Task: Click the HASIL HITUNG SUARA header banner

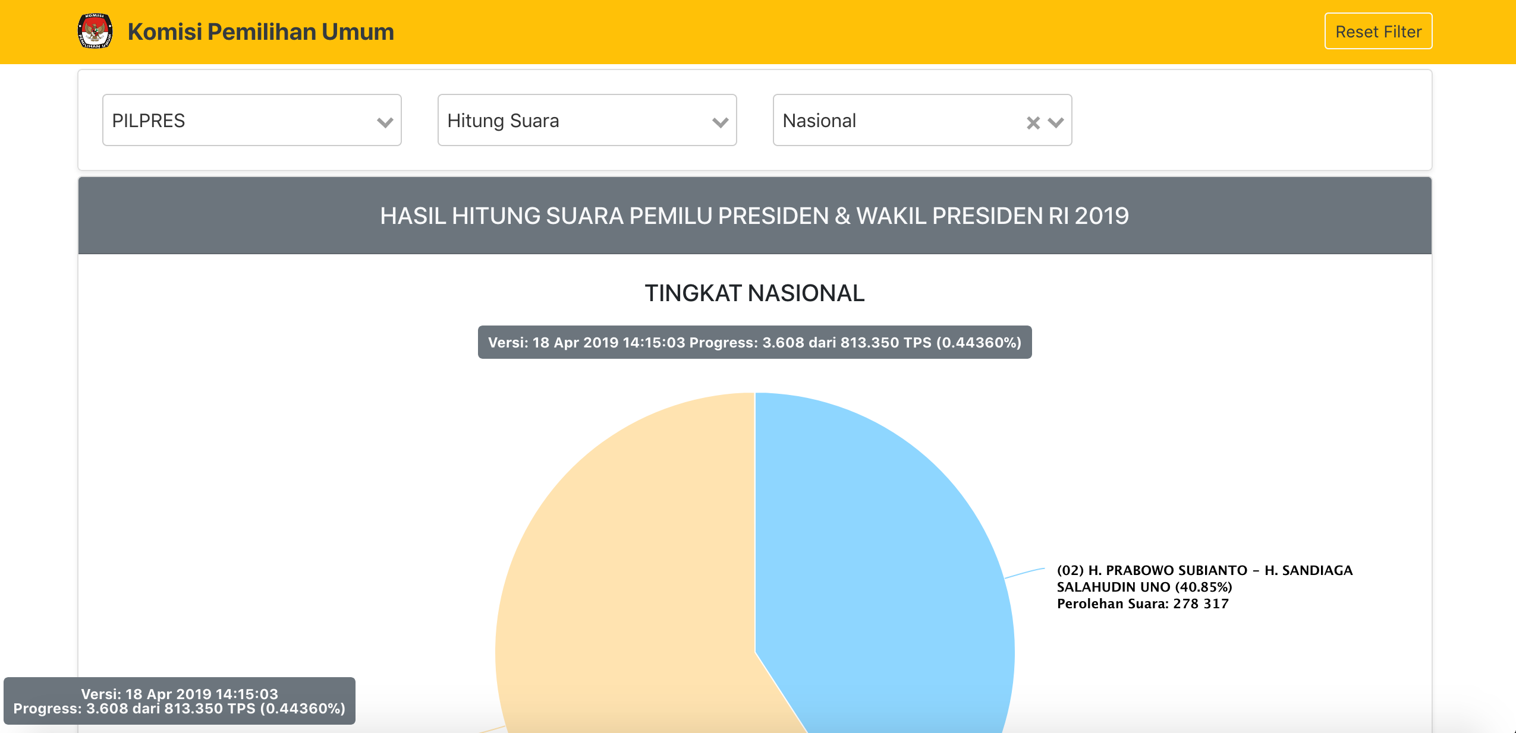Action: tap(754, 216)
